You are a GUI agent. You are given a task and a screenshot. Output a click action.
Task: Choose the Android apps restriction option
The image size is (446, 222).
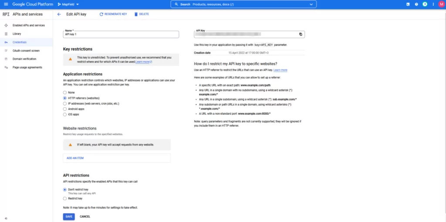click(65, 109)
